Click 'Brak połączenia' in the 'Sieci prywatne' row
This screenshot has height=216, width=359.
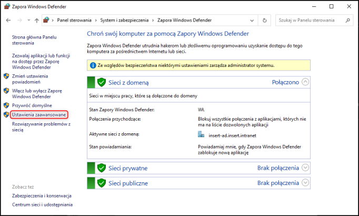click(278, 168)
